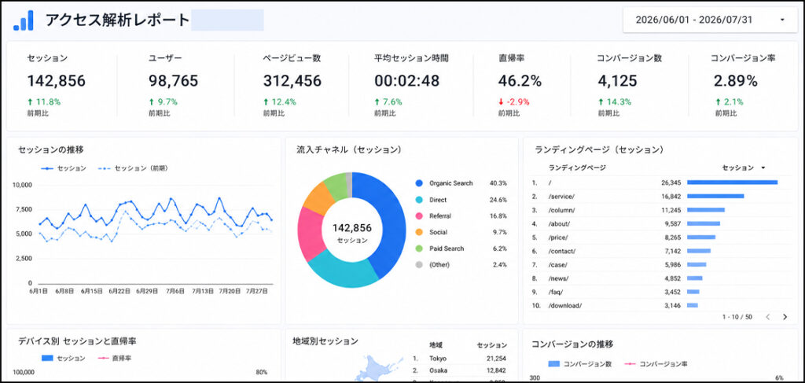Click the 地域別セッション chart title
805x383 pixels.
pos(325,341)
